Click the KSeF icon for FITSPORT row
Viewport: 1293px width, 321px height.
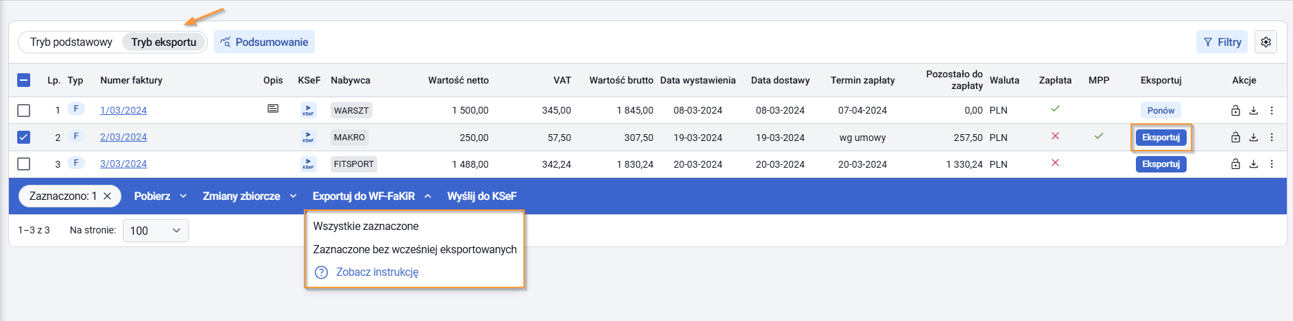(x=308, y=164)
